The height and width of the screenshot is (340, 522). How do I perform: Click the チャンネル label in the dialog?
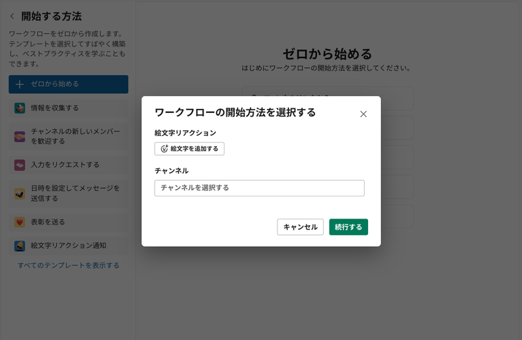172,171
